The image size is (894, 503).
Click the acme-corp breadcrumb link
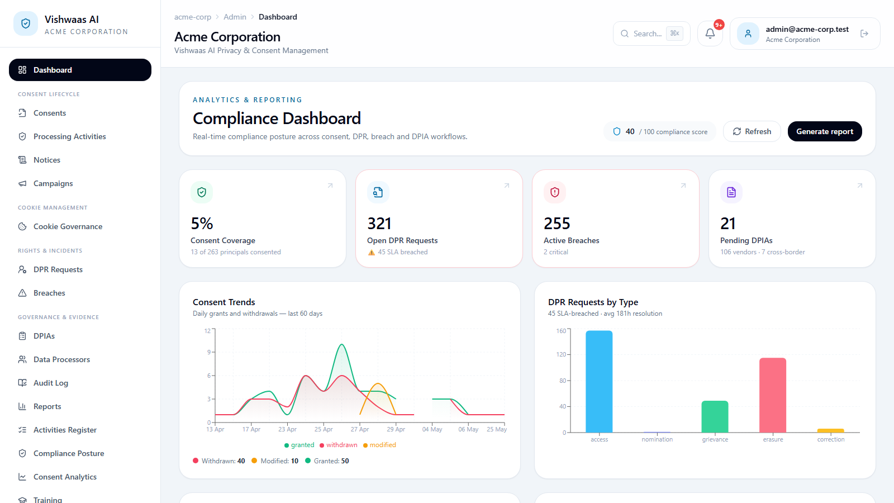[193, 17]
